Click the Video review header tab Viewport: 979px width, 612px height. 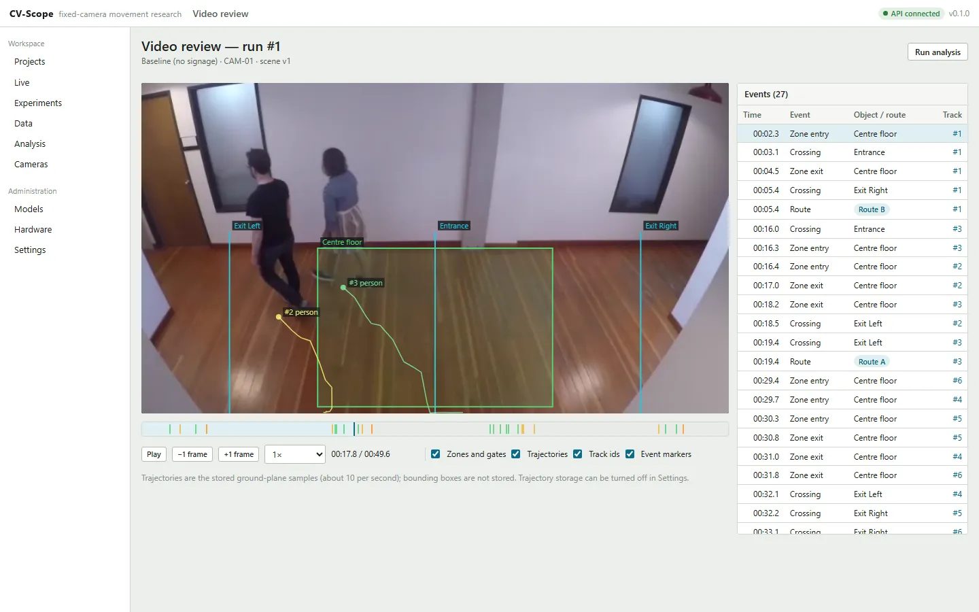[220, 14]
